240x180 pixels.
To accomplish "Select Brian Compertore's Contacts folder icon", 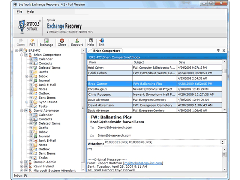I will coord(35,63).
